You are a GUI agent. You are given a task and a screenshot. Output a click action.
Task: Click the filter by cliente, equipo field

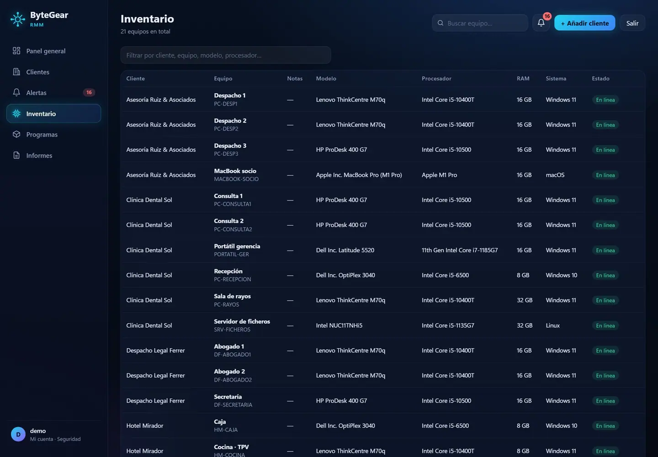click(226, 55)
